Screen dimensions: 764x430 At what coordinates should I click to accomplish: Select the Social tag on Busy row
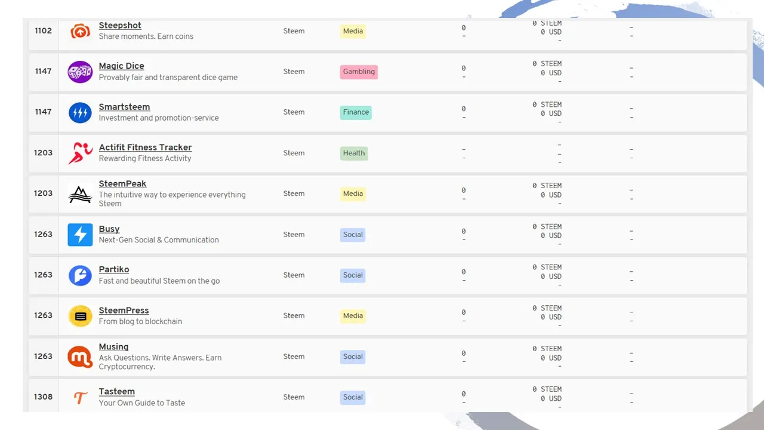click(353, 235)
